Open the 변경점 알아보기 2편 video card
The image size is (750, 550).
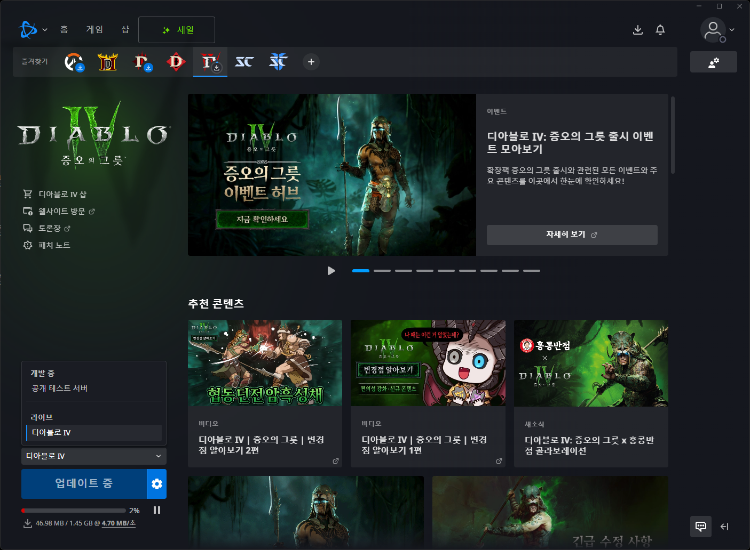(x=265, y=393)
